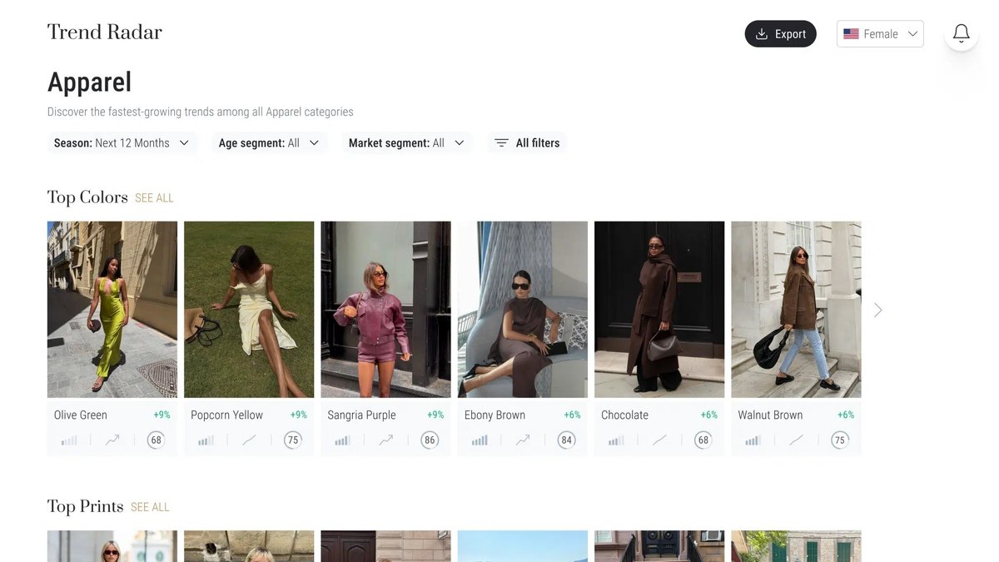This screenshot has height=562, width=999.
Task: Click the trend line icon under Chocolate
Action: coord(659,440)
